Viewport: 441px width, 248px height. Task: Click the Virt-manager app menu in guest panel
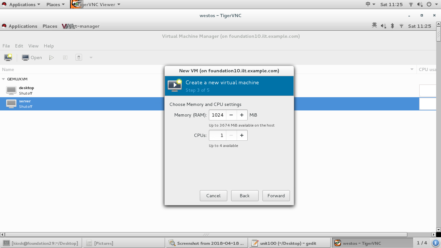click(81, 26)
